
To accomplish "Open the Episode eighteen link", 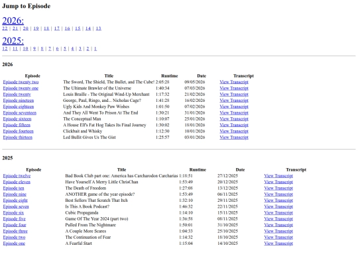I will coord(19,107).
